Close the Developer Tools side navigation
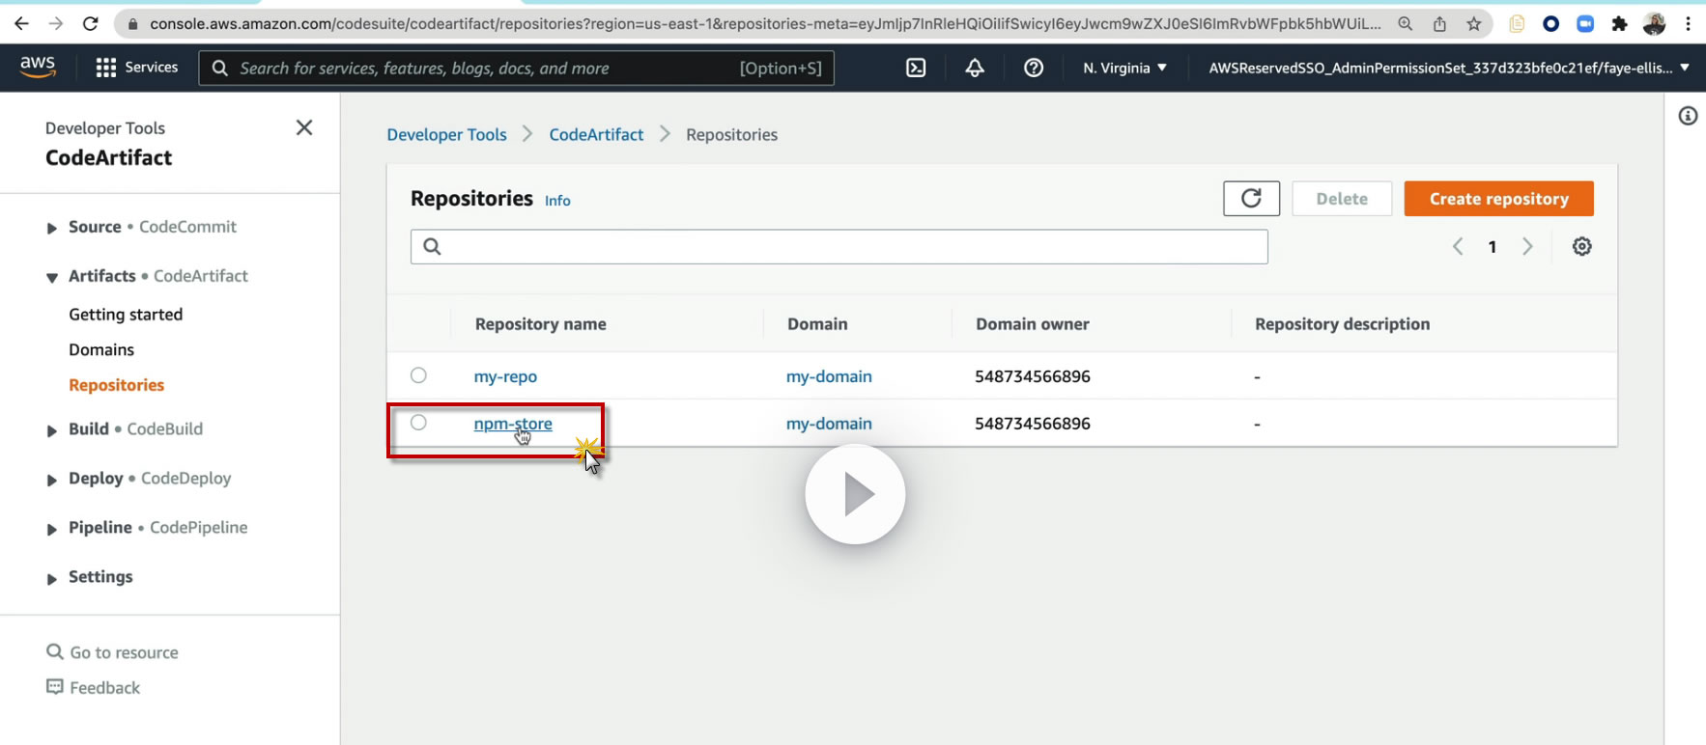1706x745 pixels. [304, 127]
